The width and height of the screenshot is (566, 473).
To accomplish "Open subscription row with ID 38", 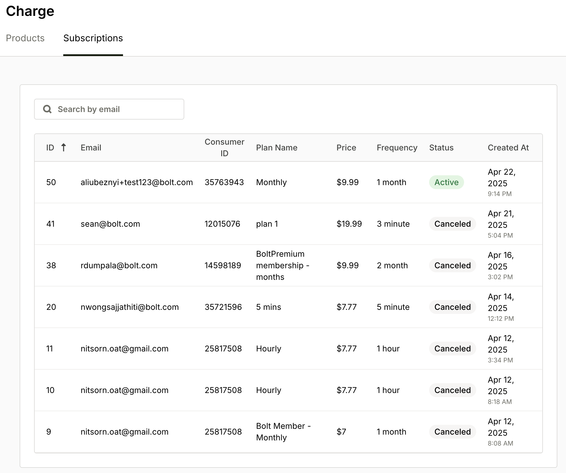I will [288, 265].
